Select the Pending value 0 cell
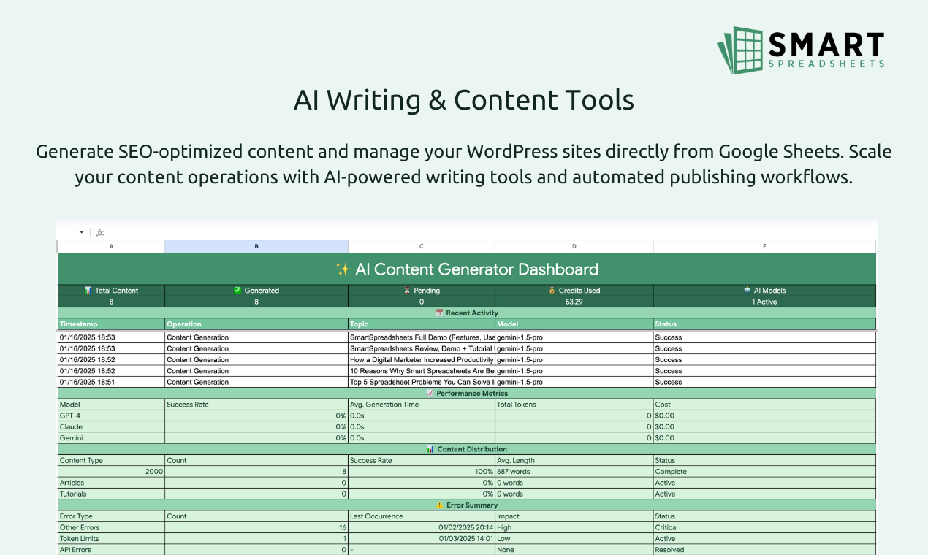The height and width of the screenshot is (555, 928). coord(422,302)
